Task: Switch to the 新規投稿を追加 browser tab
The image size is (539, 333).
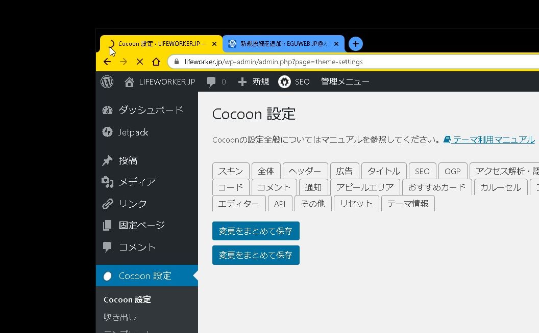Action: (284, 43)
